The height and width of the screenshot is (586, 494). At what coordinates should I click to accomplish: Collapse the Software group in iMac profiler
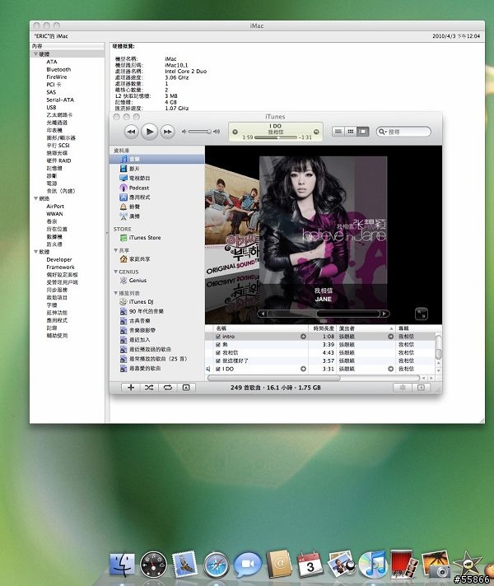point(36,252)
